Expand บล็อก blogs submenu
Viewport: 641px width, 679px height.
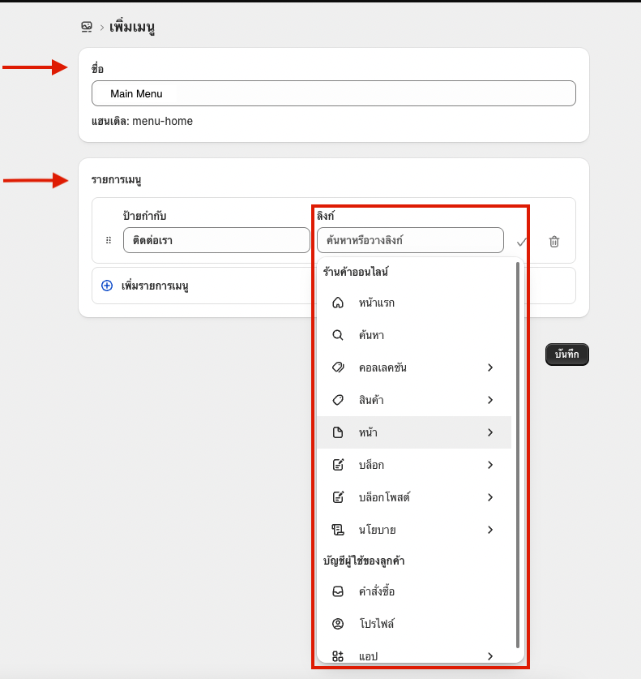tap(414, 465)
